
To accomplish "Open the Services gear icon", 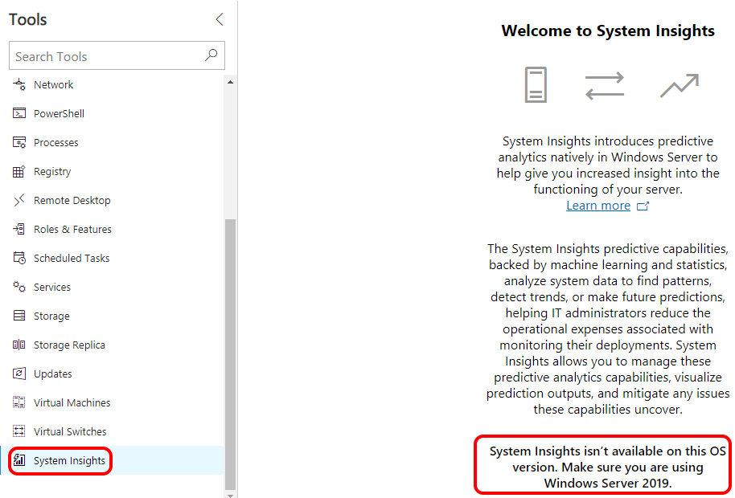I will 19,287.
